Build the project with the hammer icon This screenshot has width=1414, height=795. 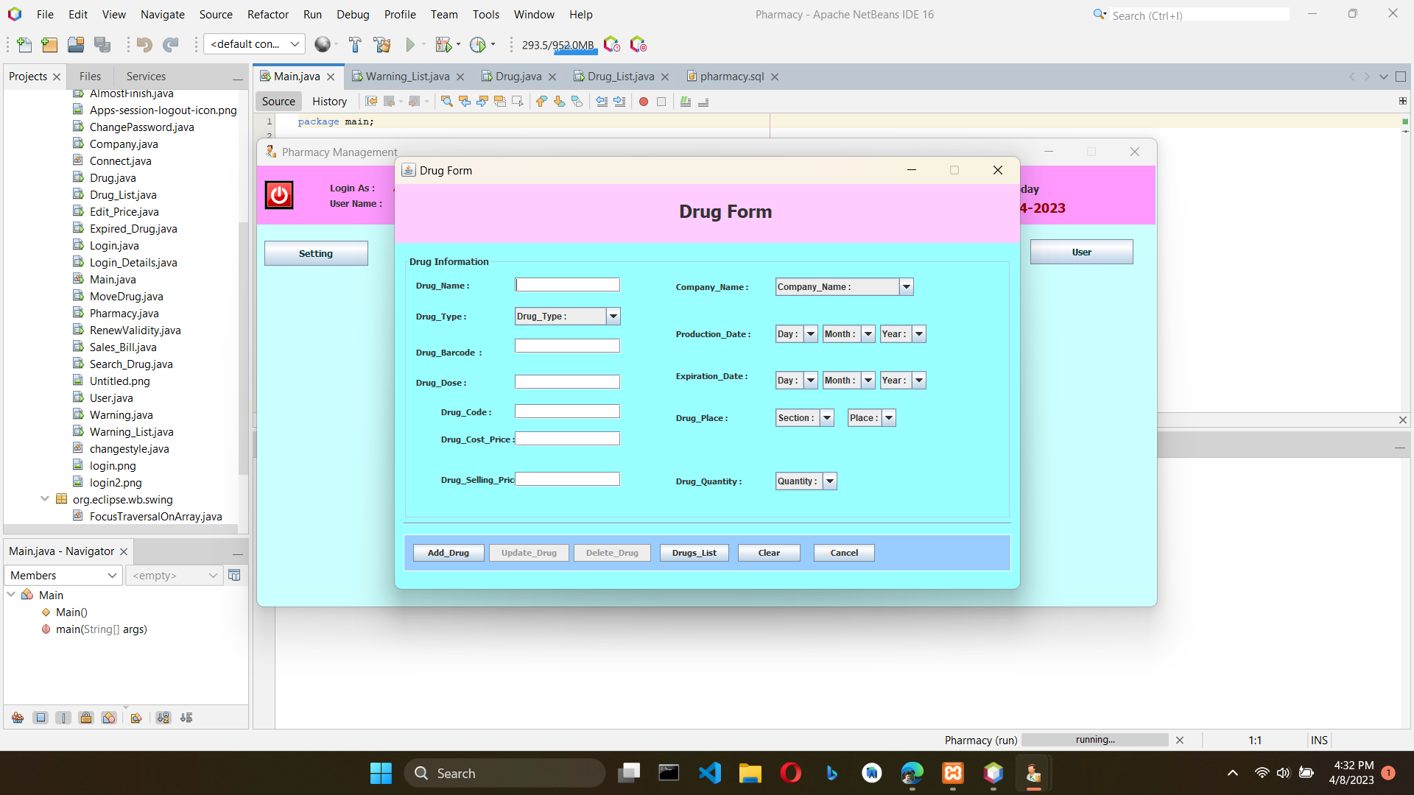click(356, 44)
